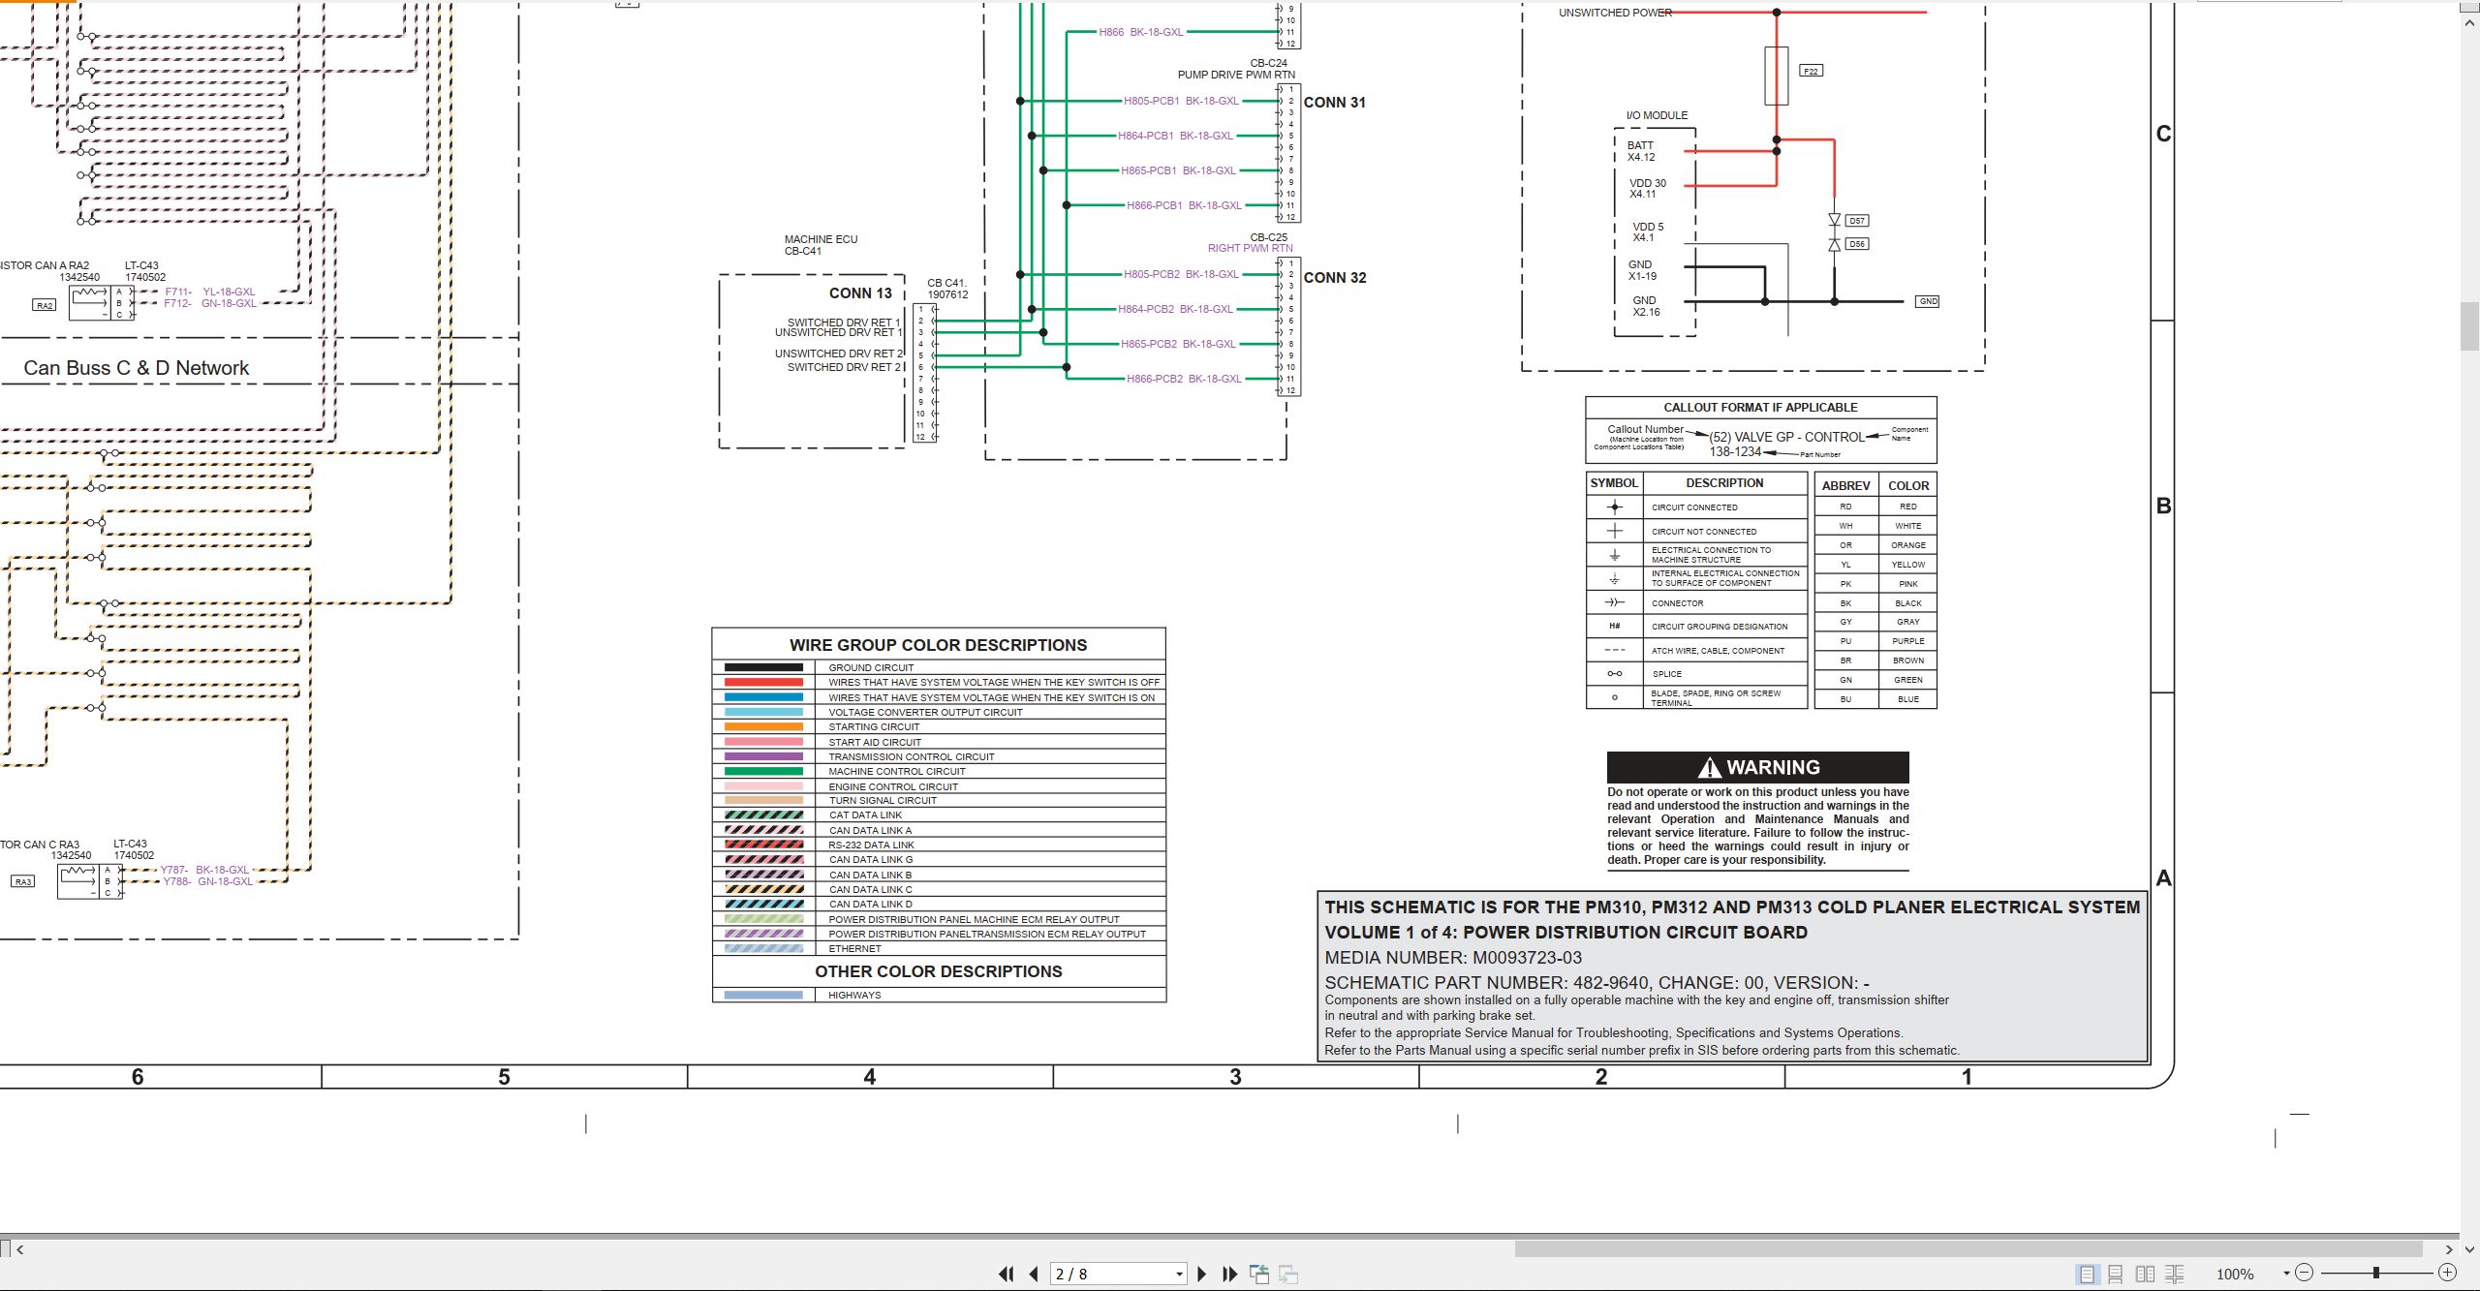Click the STARTING CIRCUIT orange swatch
Viewport: 2480px width, 1291px height.
[x=763, y=726]
